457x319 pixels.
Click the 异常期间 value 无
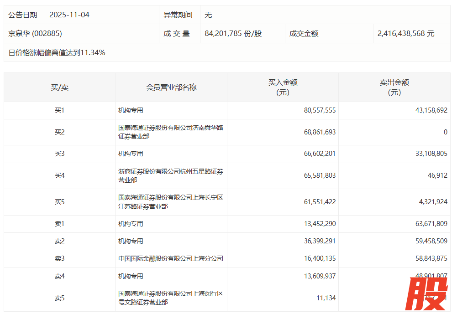[x=208, y=15]
